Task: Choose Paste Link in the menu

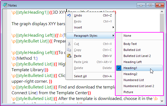Action: [91, 62]
